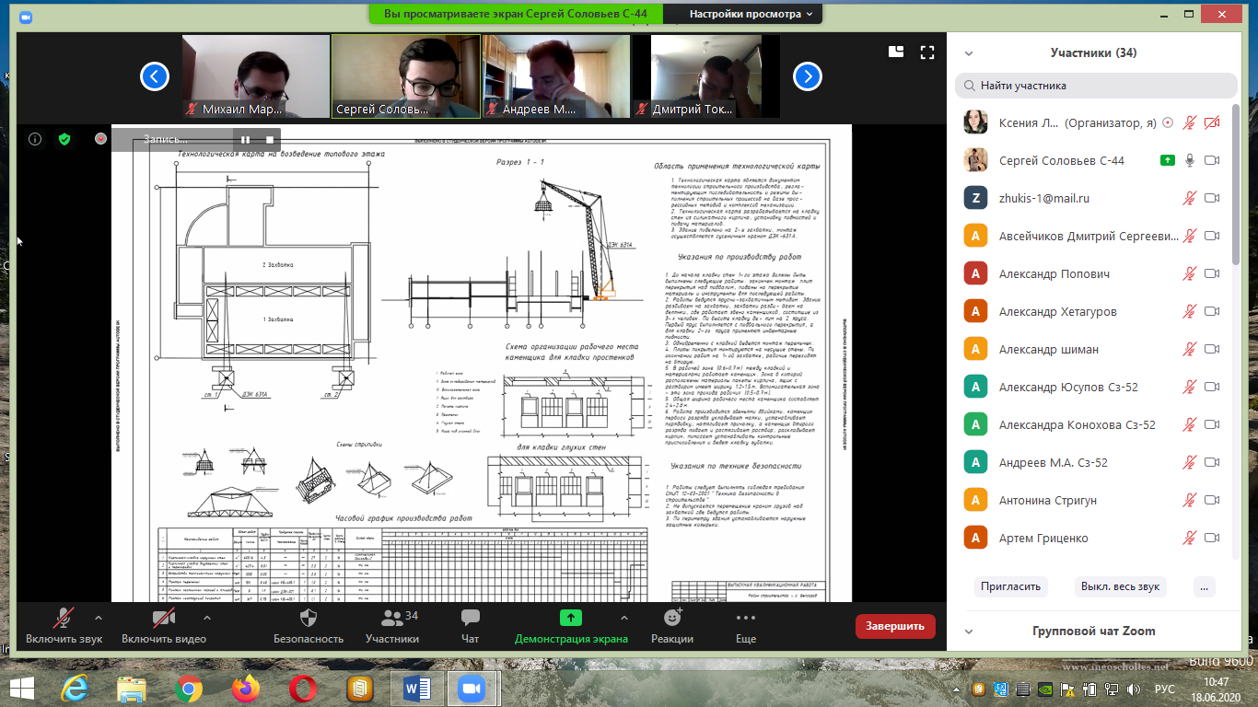Viewport: 1258px width, 707px height.
Task: Click muted mic icon for Александр шиман
Action: pos(1190,349)
